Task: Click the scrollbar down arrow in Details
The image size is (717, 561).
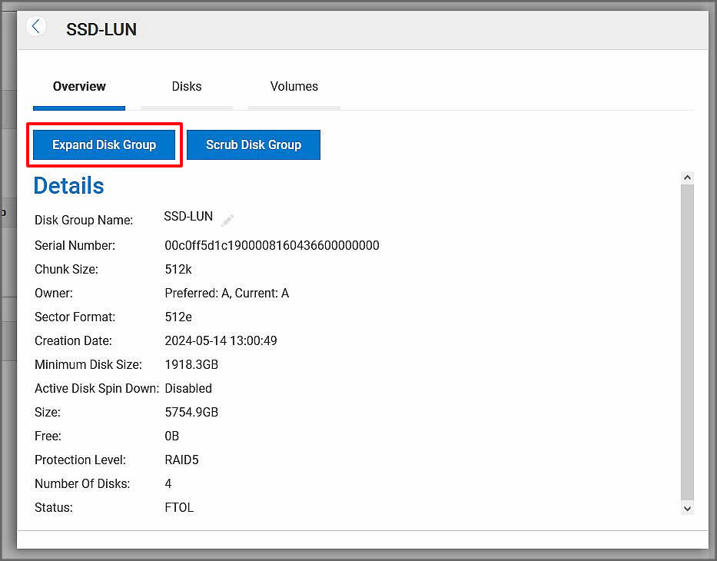Action: [x=687, y=508]
